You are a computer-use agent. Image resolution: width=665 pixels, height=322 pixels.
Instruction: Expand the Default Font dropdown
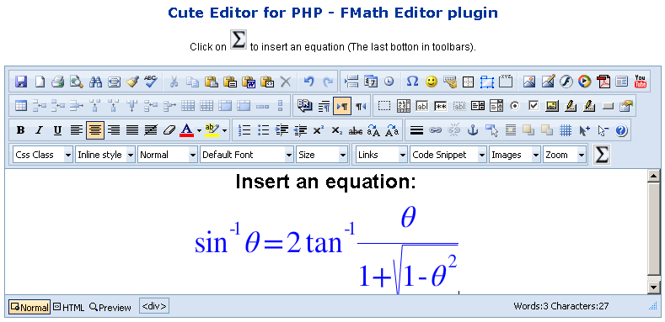click(x=247, y=155)
